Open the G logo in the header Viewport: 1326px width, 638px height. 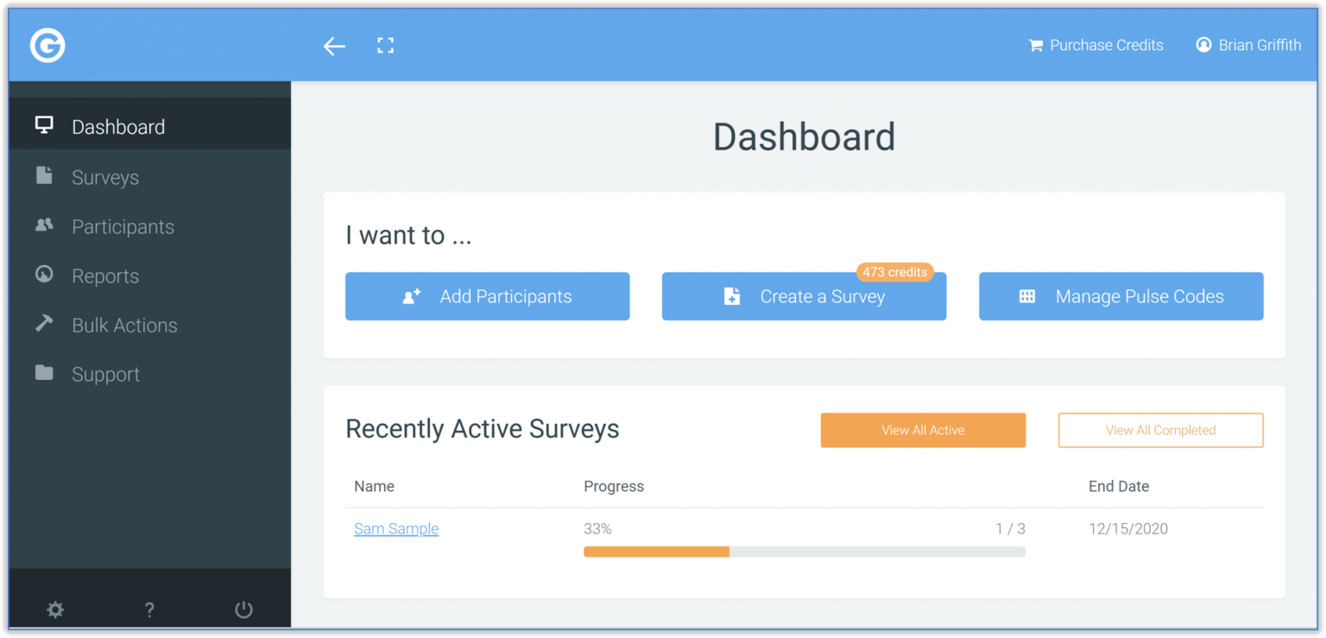[47, 45]
